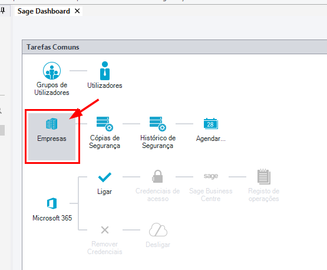Click the Ligar text label

point(104,192)
